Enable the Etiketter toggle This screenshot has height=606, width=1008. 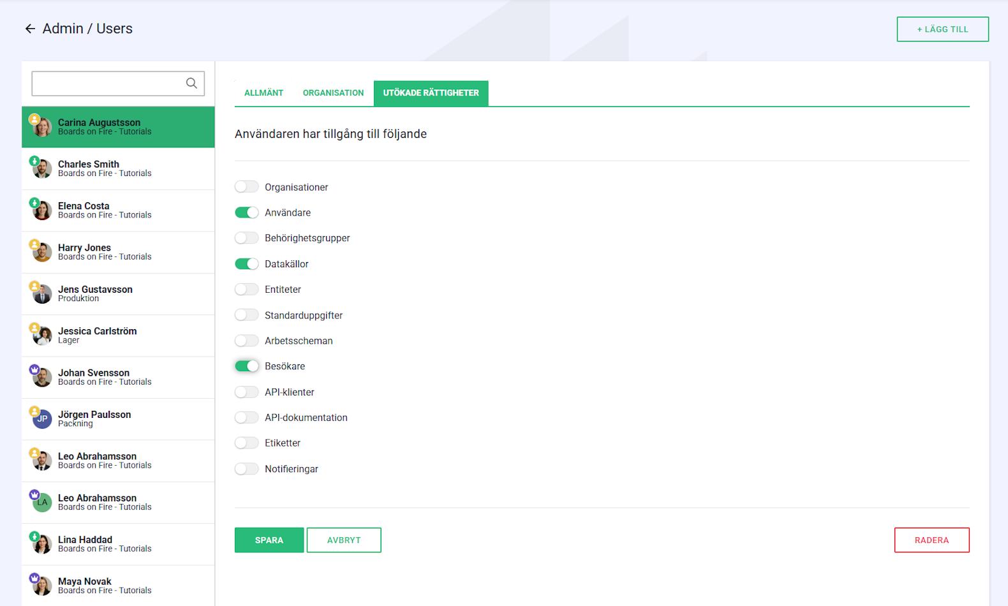246,443
